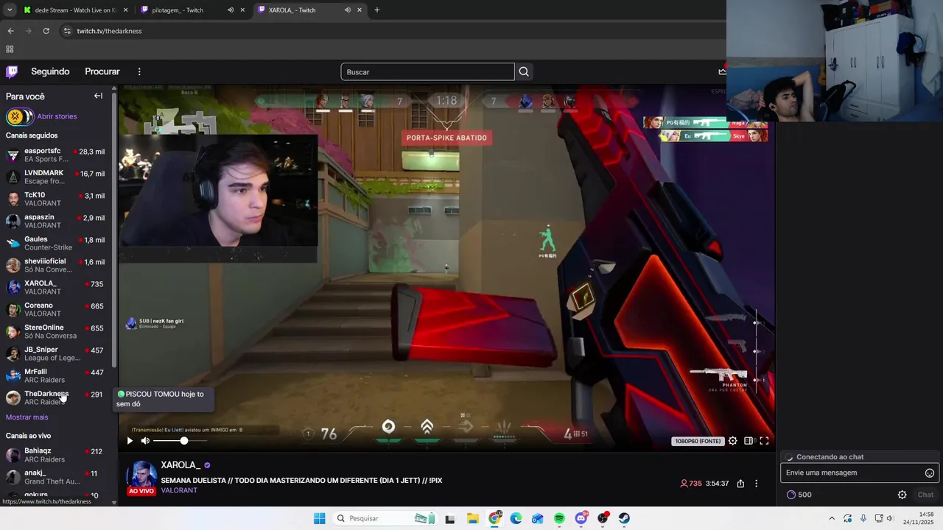943x530 pixels.
Task: Mute the XAROLA_ tab audio icon
Action: (x=347, y=10)
